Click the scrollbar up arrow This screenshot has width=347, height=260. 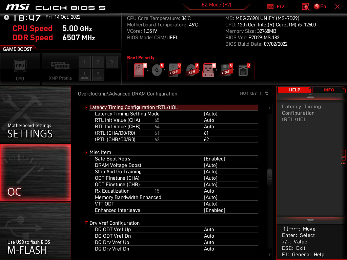coord(269,108)
